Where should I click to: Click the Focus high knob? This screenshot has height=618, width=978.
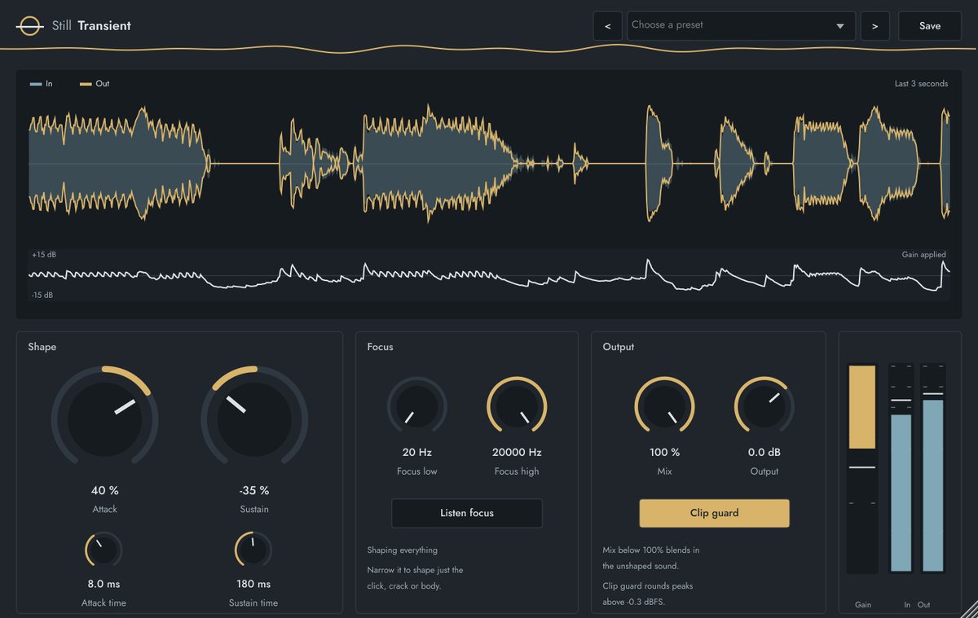tap(517, 406)
